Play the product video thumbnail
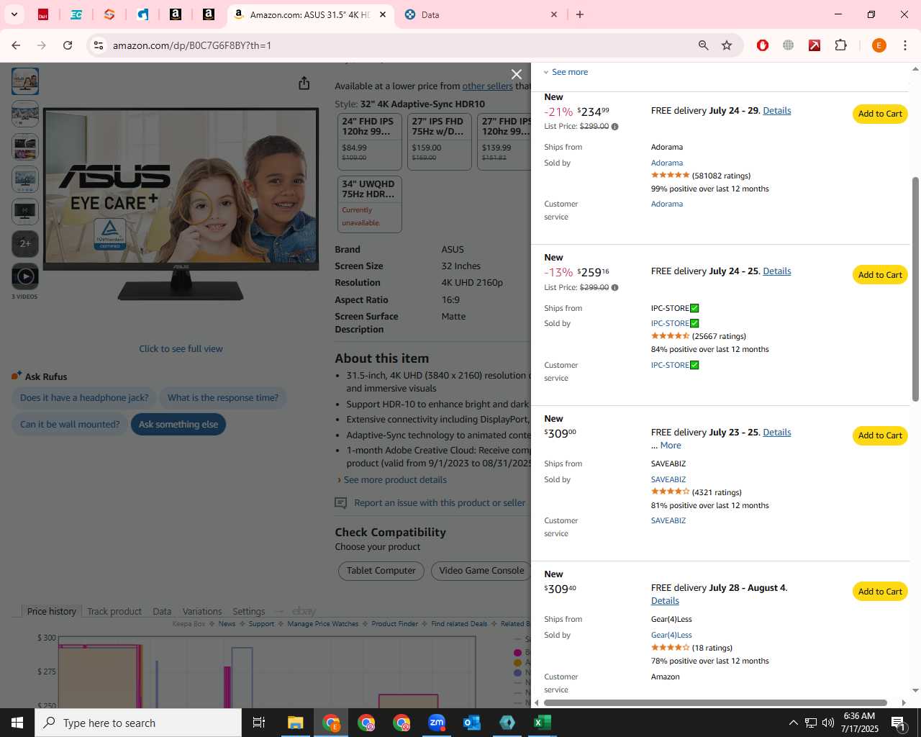Viewport: 921px width, 737px height. 25,276
